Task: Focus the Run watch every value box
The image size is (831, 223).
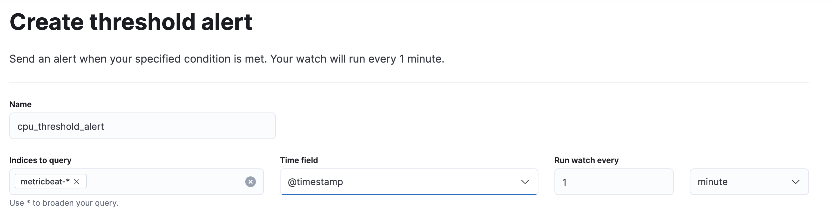Action: coord(613,182)
